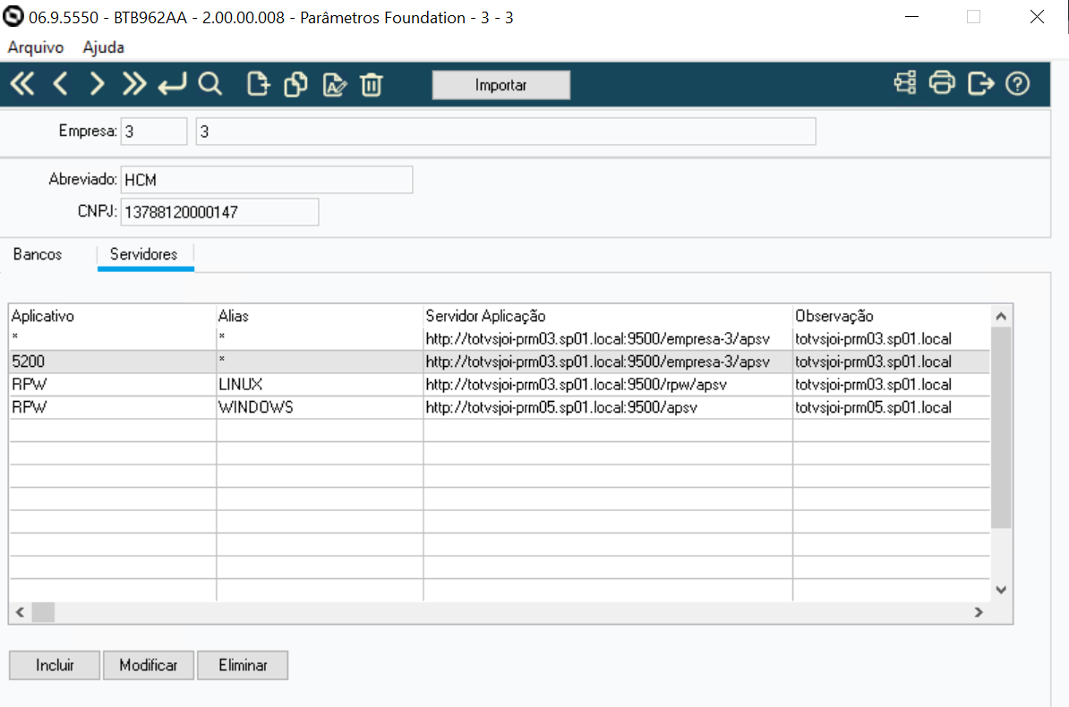Print using the printer icon
The width and height of the screenshot is (1069, 707).
943,82
